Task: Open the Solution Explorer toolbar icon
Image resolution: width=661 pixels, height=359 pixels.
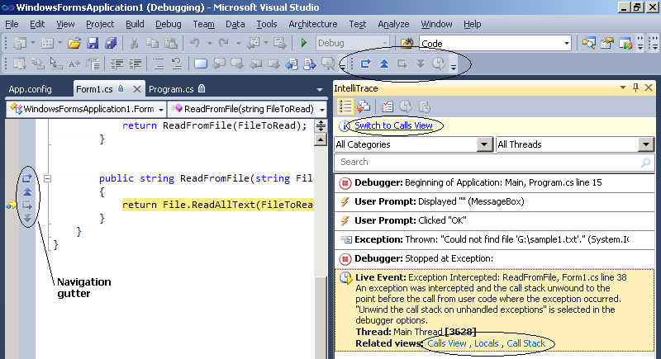Action: 588,43
